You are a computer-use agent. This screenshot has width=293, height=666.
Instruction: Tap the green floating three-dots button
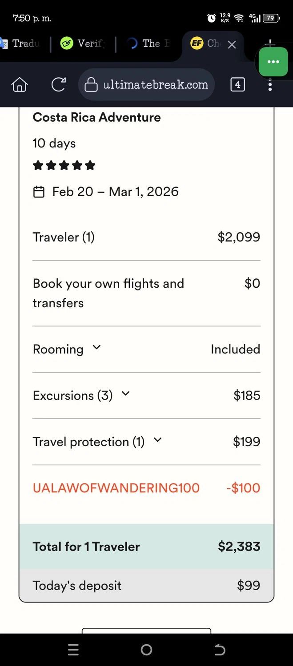point(273,62)
